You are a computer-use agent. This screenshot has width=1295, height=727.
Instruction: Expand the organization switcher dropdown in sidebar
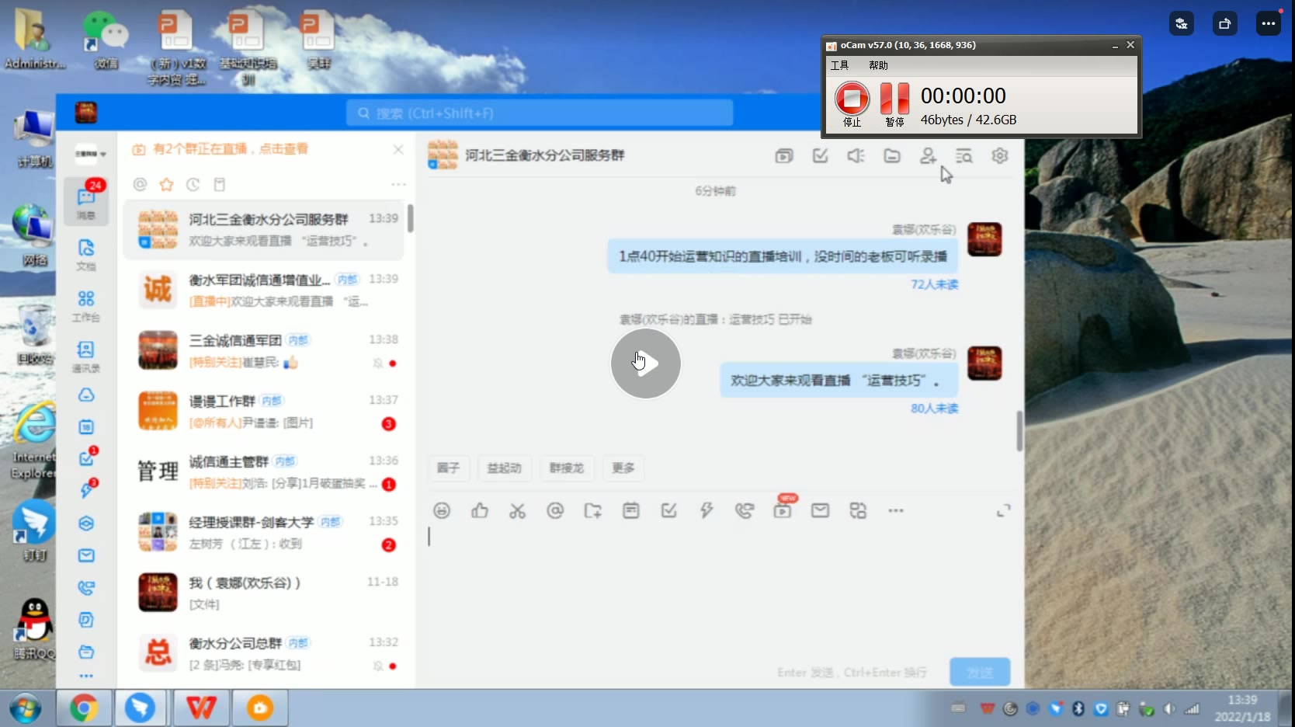click(x=90, y=154)
